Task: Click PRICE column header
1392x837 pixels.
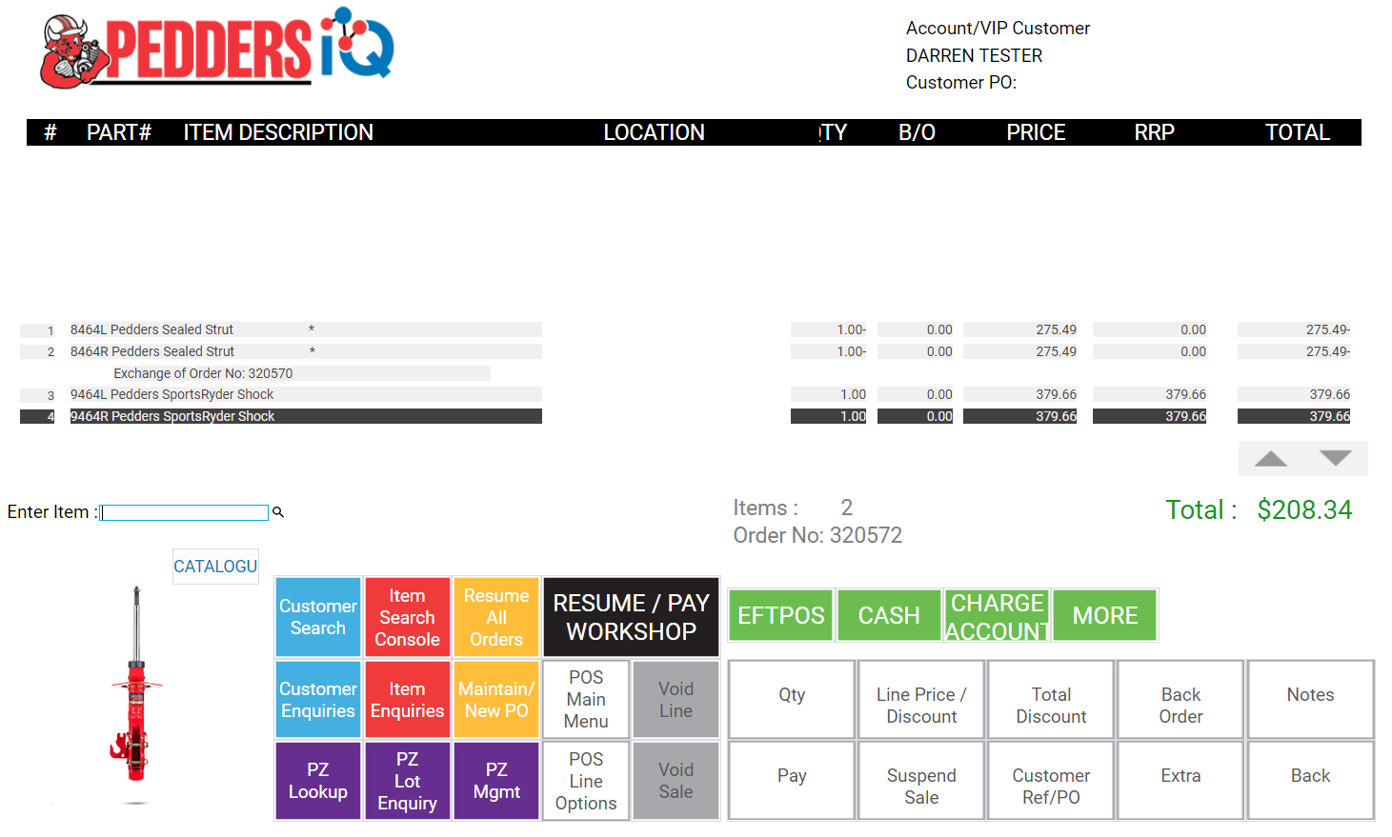Action: pyautogui.click(x=1036, y=132)
